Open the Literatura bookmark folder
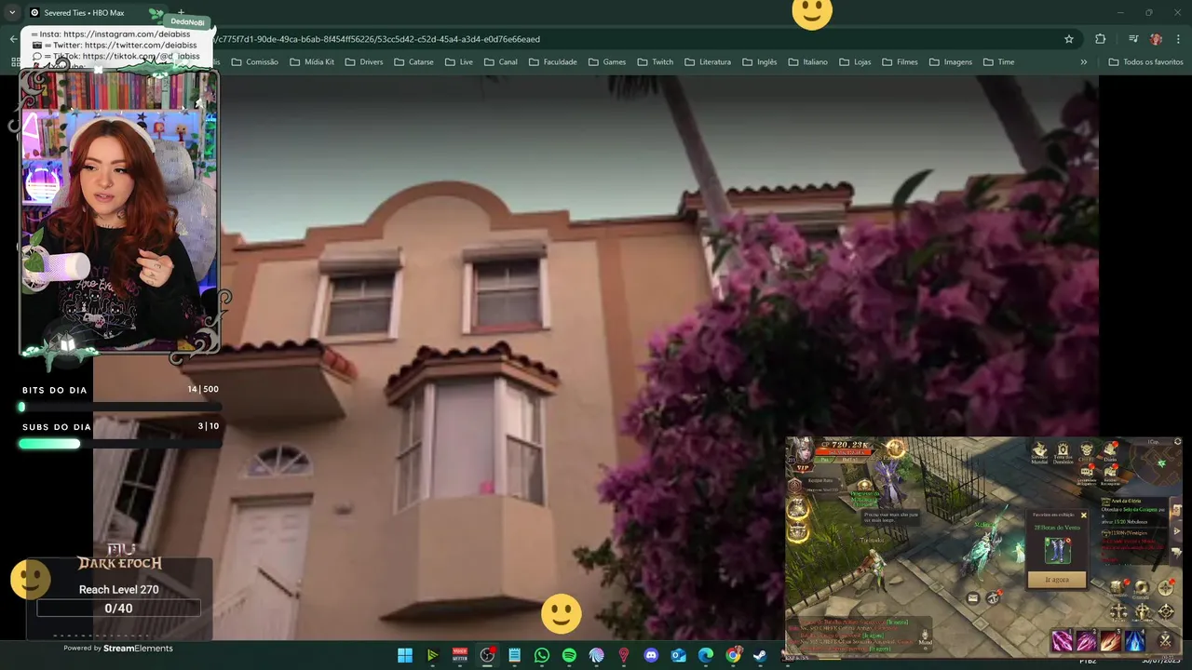Viewport: 1192px width, 670px height. click(707, 62)
